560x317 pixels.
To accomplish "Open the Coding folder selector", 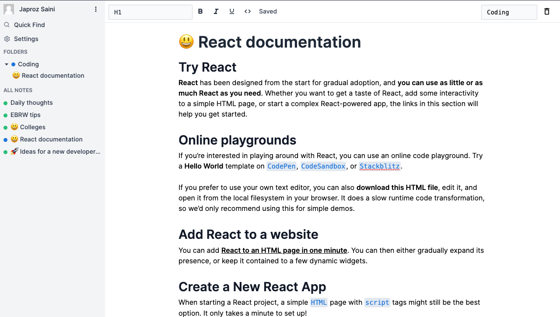I will pos(509,12).
